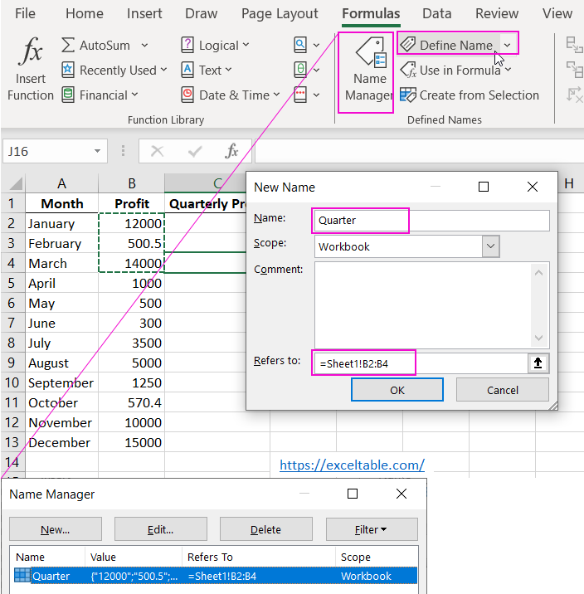Select the Quarter row in Name Manager
Screen dimensions: 584x594
click(x=214, y=576)
